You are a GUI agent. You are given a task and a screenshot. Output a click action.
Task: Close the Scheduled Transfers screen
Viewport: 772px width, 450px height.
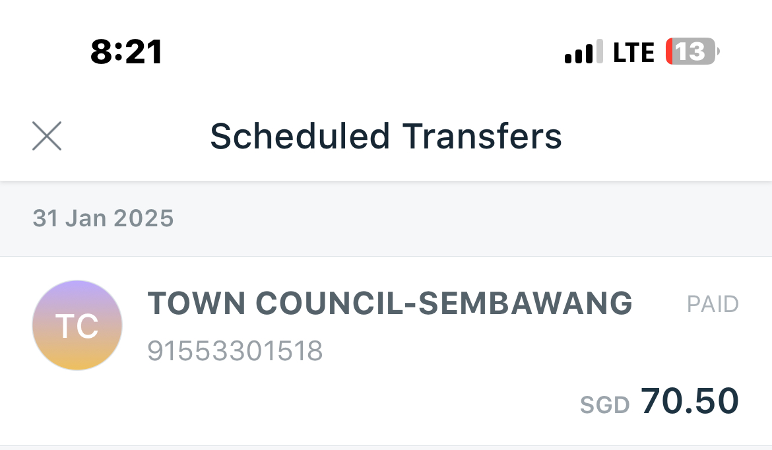point(47,136)
